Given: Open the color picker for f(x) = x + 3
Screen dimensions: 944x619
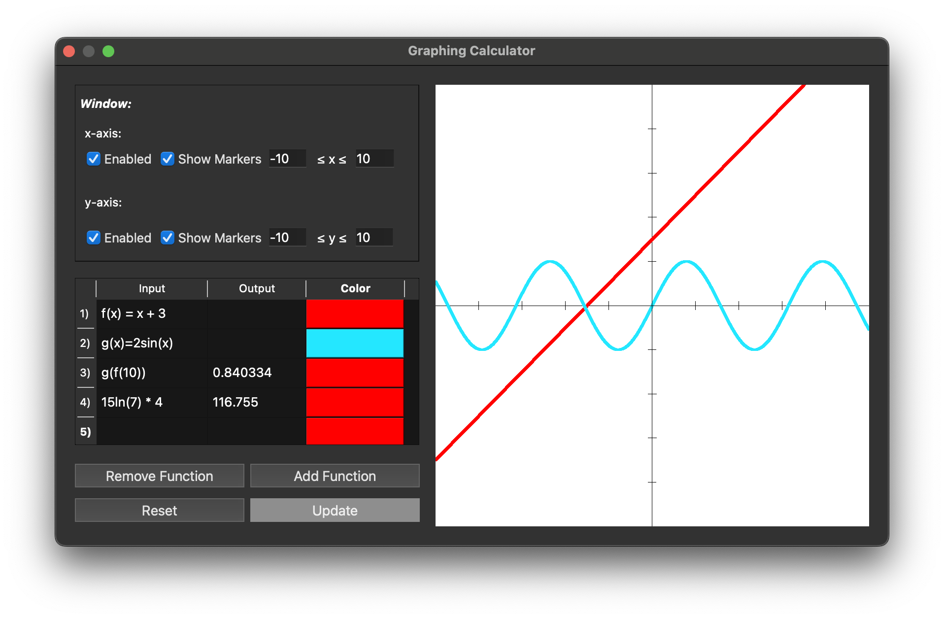Looking at the screenshot, I should pos(354,313).
